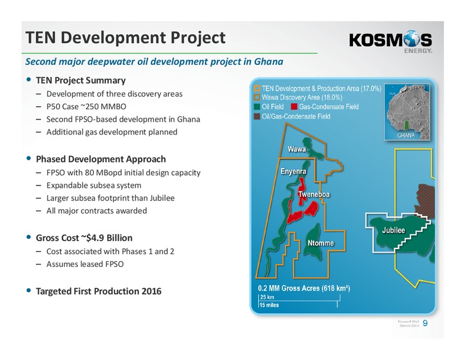Click 'All major contracts awarded'

(x=96, y=211)
